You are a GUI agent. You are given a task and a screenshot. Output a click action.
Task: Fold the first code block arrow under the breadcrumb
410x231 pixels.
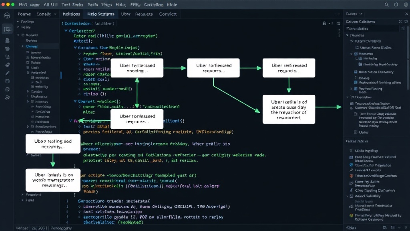click(66, 30)
